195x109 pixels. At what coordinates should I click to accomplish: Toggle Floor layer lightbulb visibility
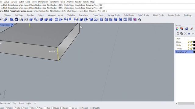click(x=189, y=42)
